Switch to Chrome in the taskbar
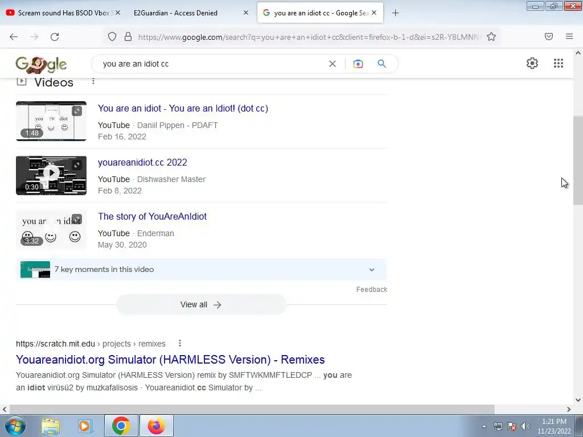 coord(121,426)
